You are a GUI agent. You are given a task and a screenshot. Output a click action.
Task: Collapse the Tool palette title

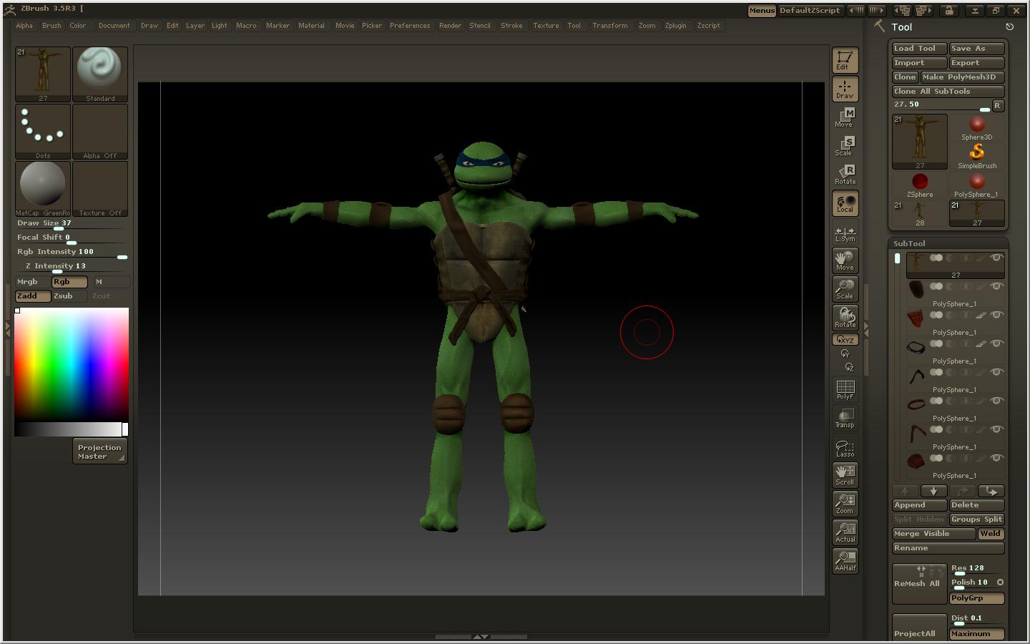(x=901, y=27)
